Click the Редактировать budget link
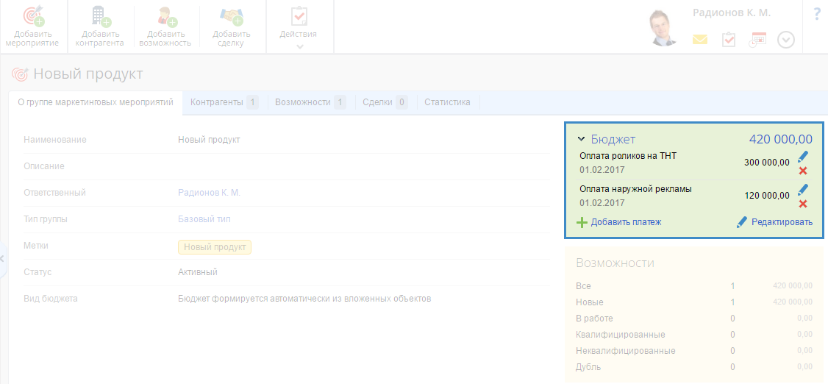This screenshot has height=384, width=828. click(781, 222)
